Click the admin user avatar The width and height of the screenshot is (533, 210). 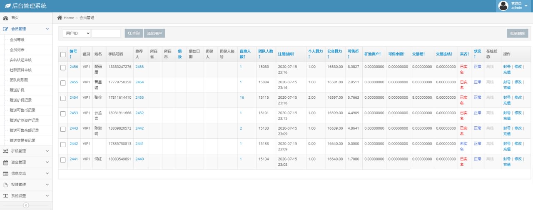click(503, 5)
